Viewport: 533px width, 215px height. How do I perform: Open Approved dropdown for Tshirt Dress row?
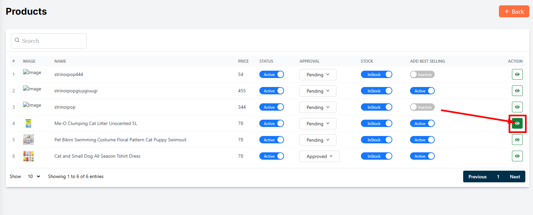click(x=319, y=156)
